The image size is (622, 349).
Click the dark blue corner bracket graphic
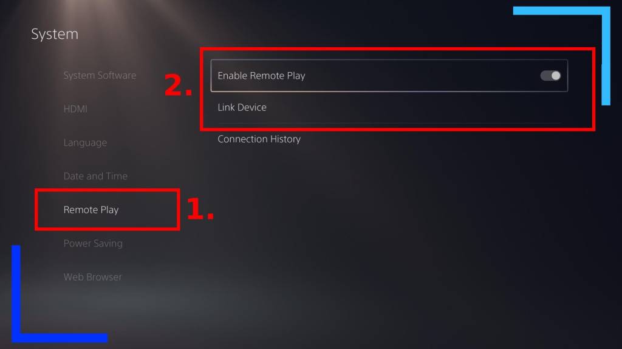16,293
